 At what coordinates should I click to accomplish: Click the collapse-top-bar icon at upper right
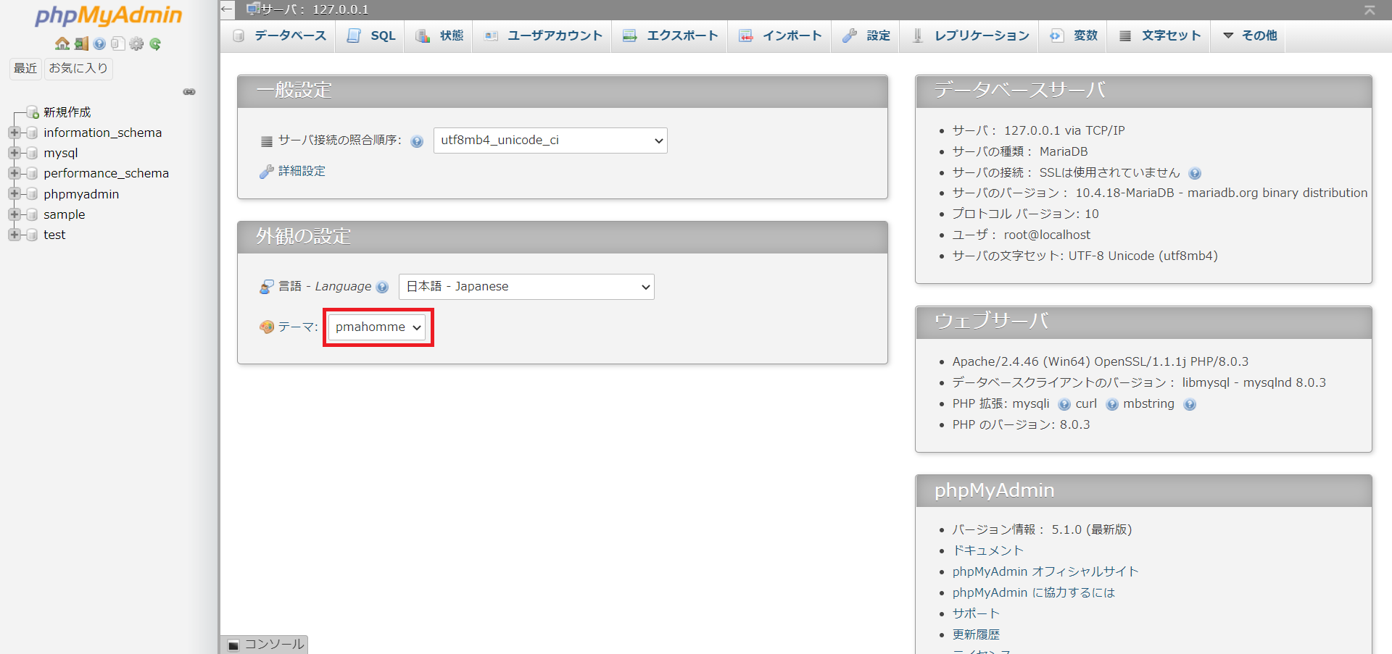click(x=1370, y=9)
